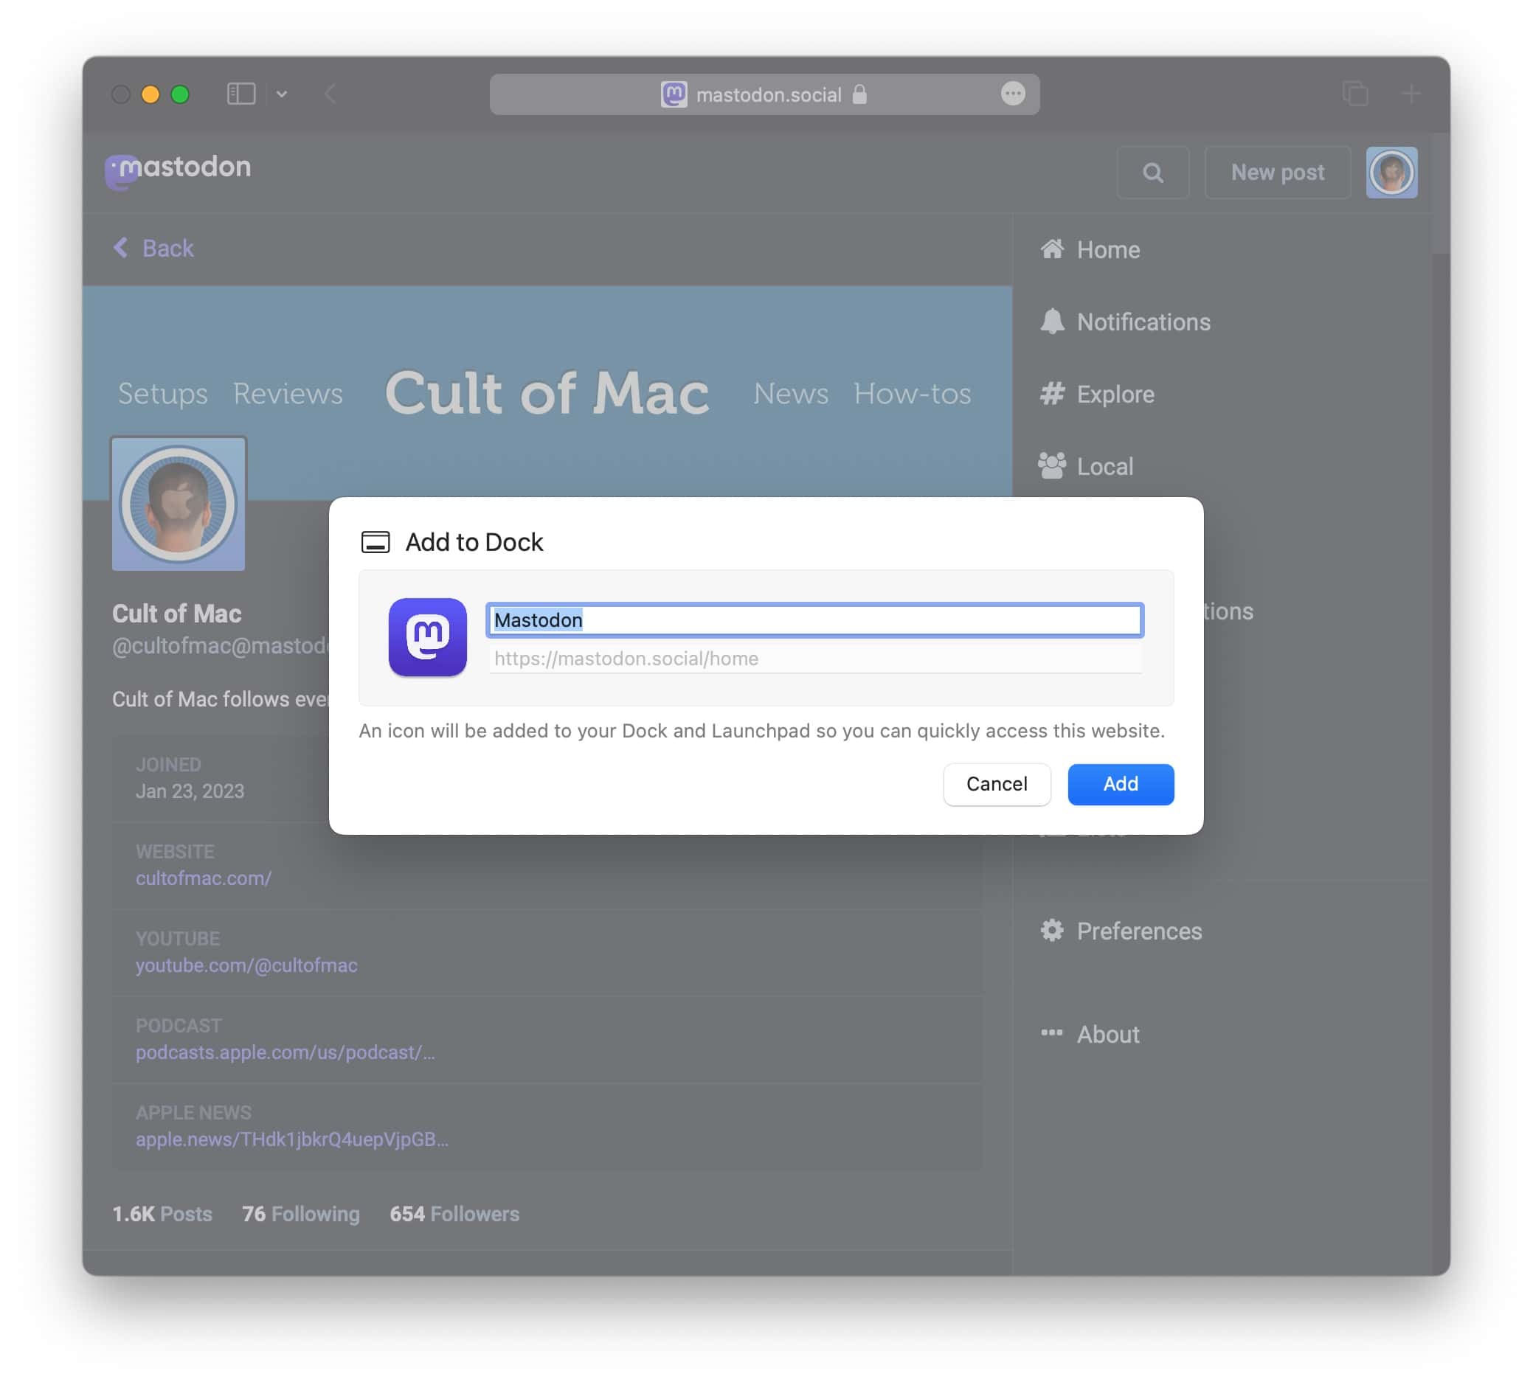Click the Cult of Mac profile avatar
Image resolution: width=1533 pixels, height=1385 pixels.
coord(179,503)
